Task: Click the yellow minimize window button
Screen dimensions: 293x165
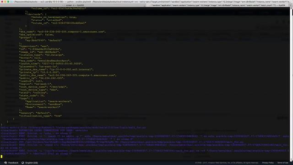Action: tap(5, 2)
